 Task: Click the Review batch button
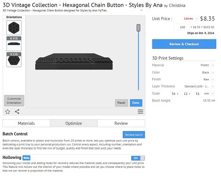click(134, 135)
